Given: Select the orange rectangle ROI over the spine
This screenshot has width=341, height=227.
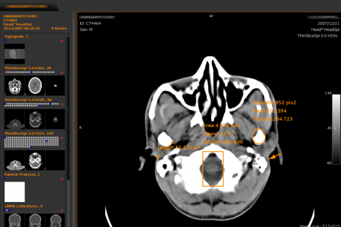Looking at the screenshot, I should coord(213,169).
